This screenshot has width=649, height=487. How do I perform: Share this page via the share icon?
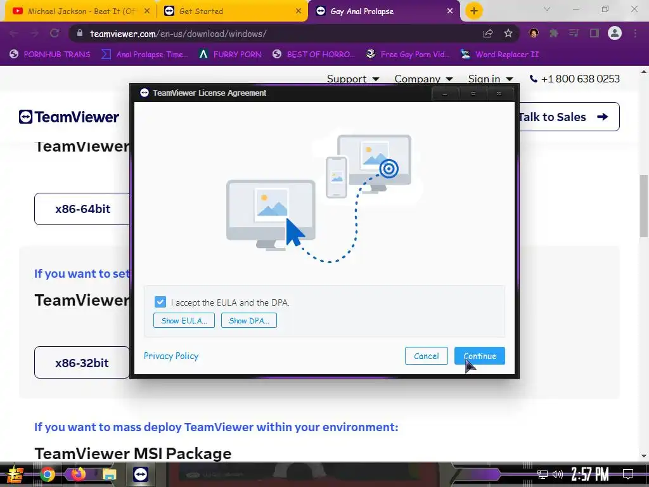[x=488, y=34]
